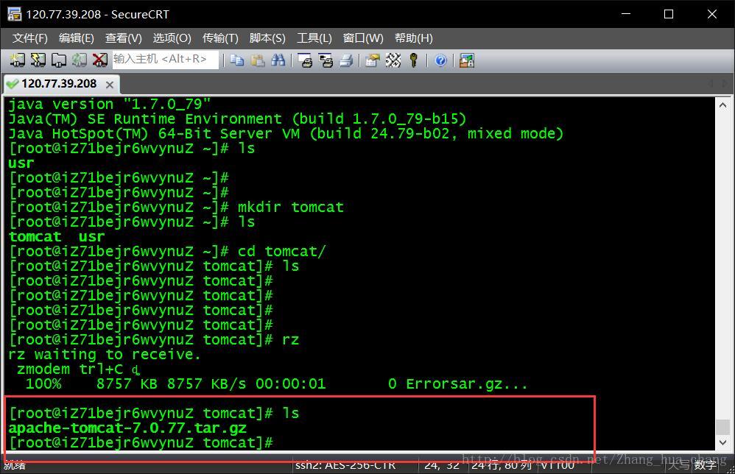This screenshot has width=735, height=474.
Task: Click the Reconnect session icon
Action: (x=80, y=60)
